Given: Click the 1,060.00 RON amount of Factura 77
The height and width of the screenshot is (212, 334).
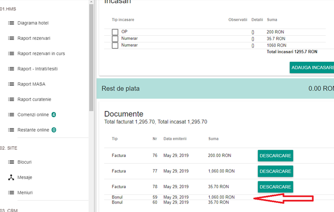Looking at the screenshot, I should pos(221,171).
